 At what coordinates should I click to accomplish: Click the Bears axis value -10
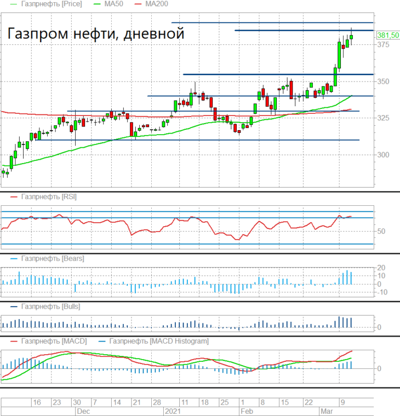(381, 292)
